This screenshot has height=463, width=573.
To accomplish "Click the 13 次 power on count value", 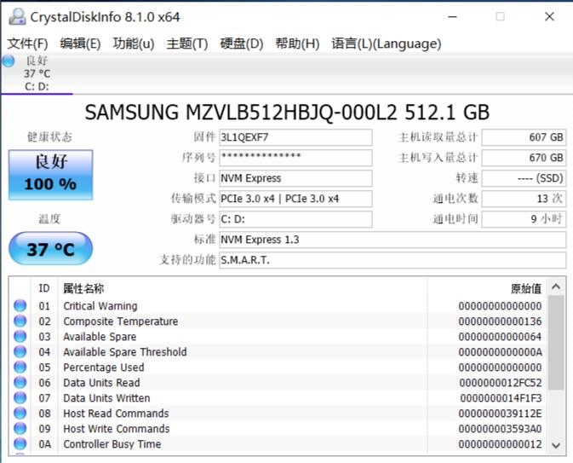I will [x=524, y=199].
